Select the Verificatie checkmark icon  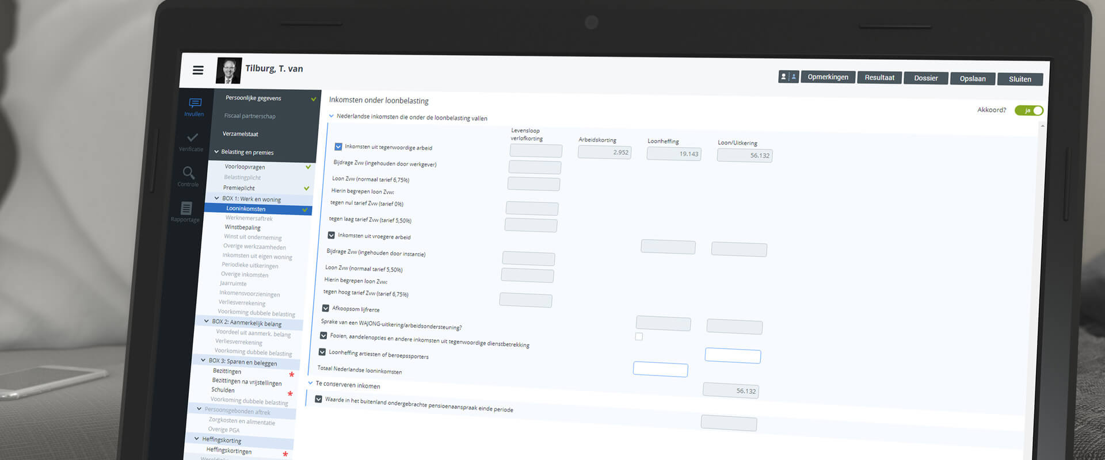[x=192, y=137]
